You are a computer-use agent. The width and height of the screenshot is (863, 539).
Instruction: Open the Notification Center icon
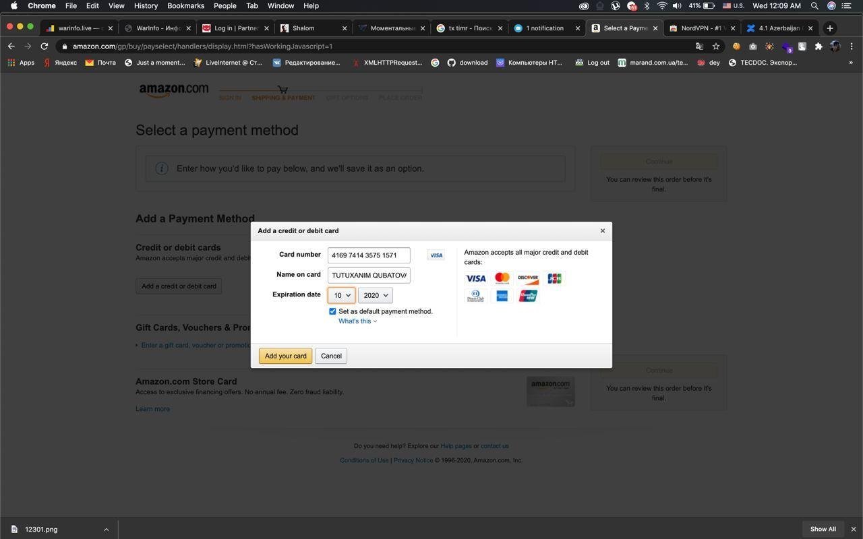pyautogui.click(x=847, y=5)
